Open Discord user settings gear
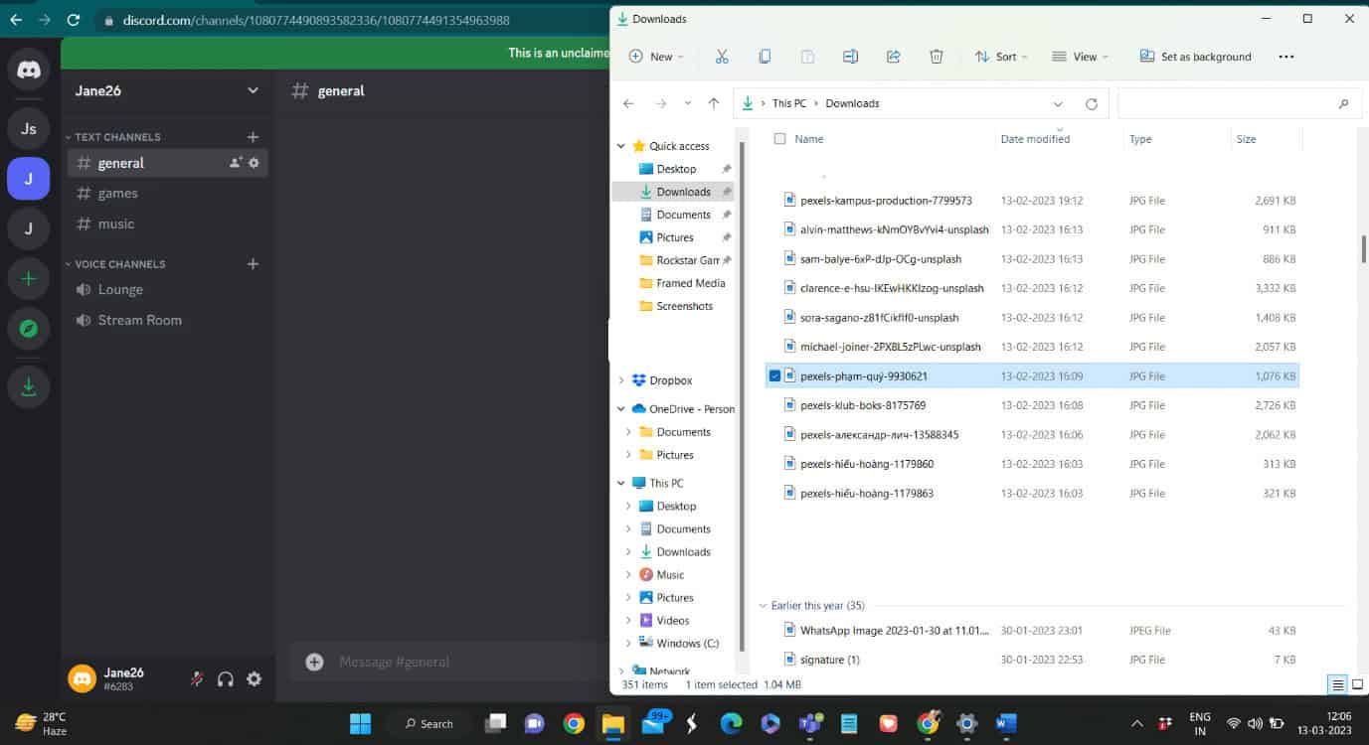Image resolution: width=1369 pixels, height=745 pixels. 254,679
